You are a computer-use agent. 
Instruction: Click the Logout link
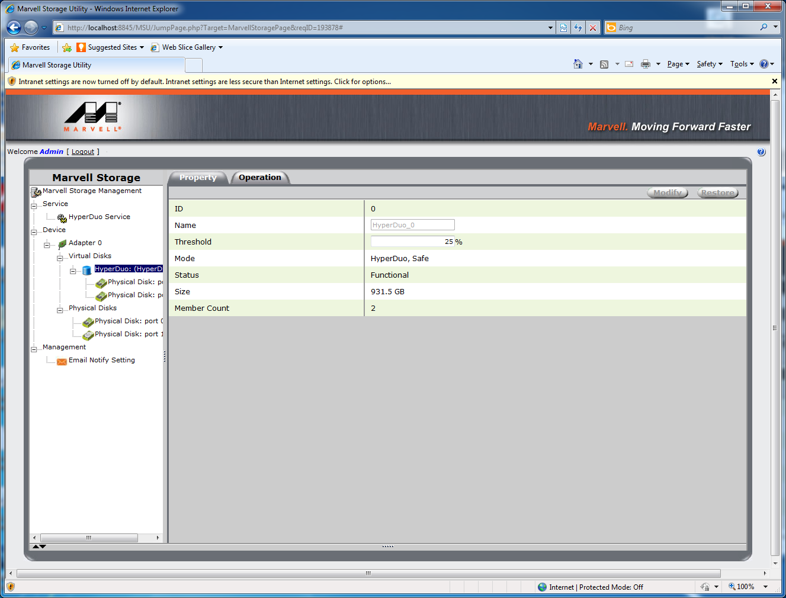click(83, 152)
